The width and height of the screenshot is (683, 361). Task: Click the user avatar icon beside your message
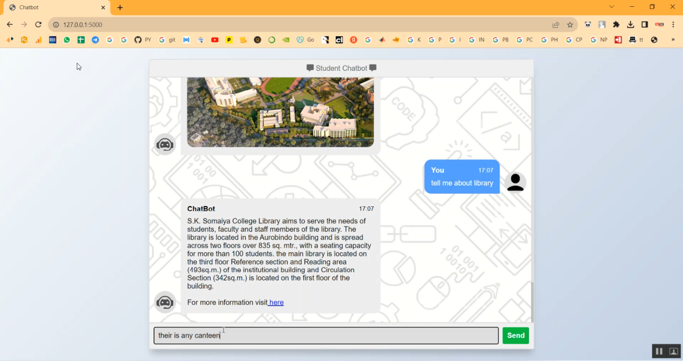pos(515,182)
